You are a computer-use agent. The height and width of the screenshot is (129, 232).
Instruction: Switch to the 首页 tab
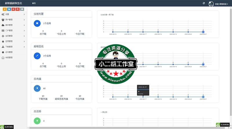tap(34, 3)
